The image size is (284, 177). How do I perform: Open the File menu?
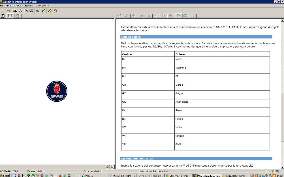(x=2, y=6)
